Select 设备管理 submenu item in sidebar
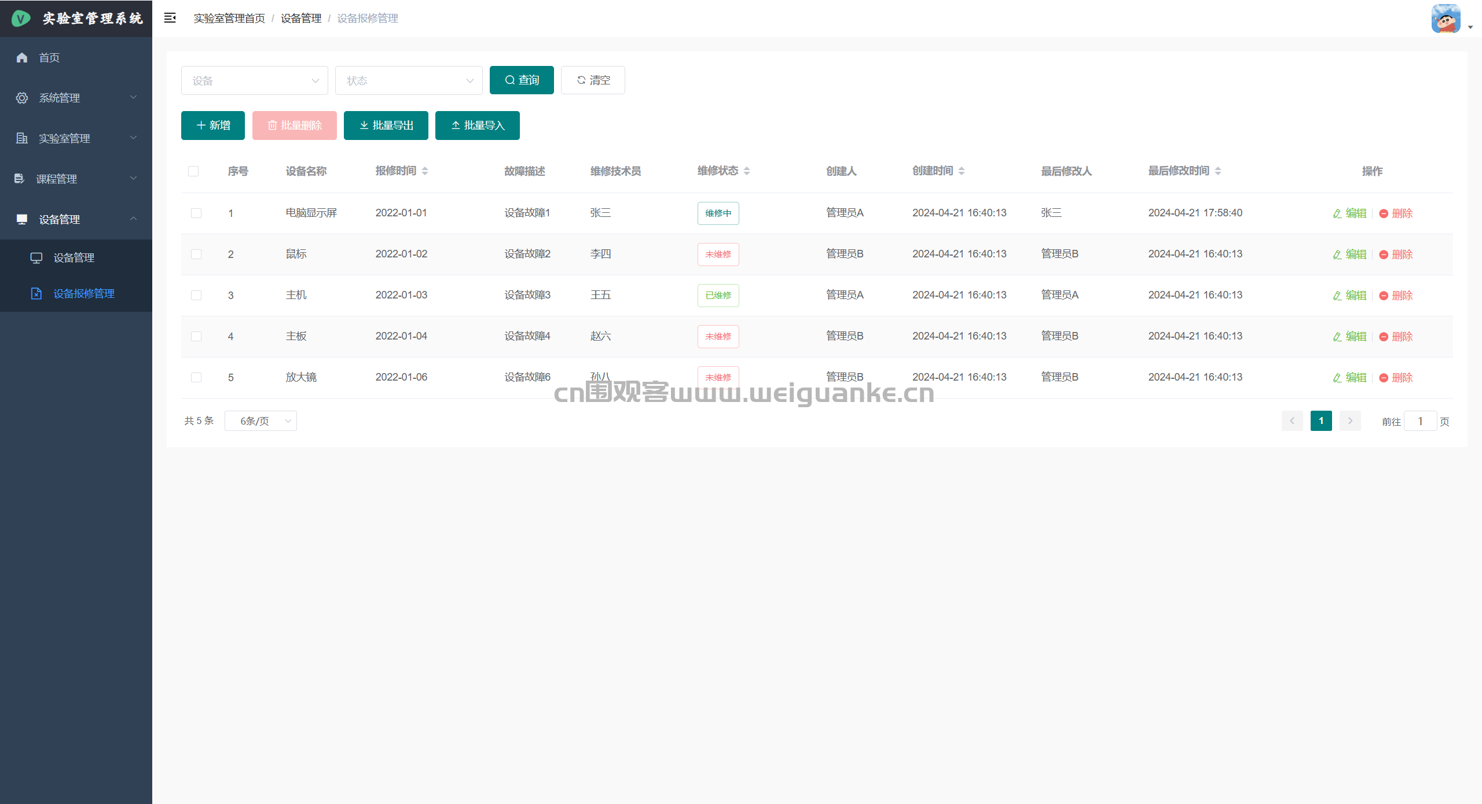Viewport: 1482px width, 804px height. click(x=74, y=258)
